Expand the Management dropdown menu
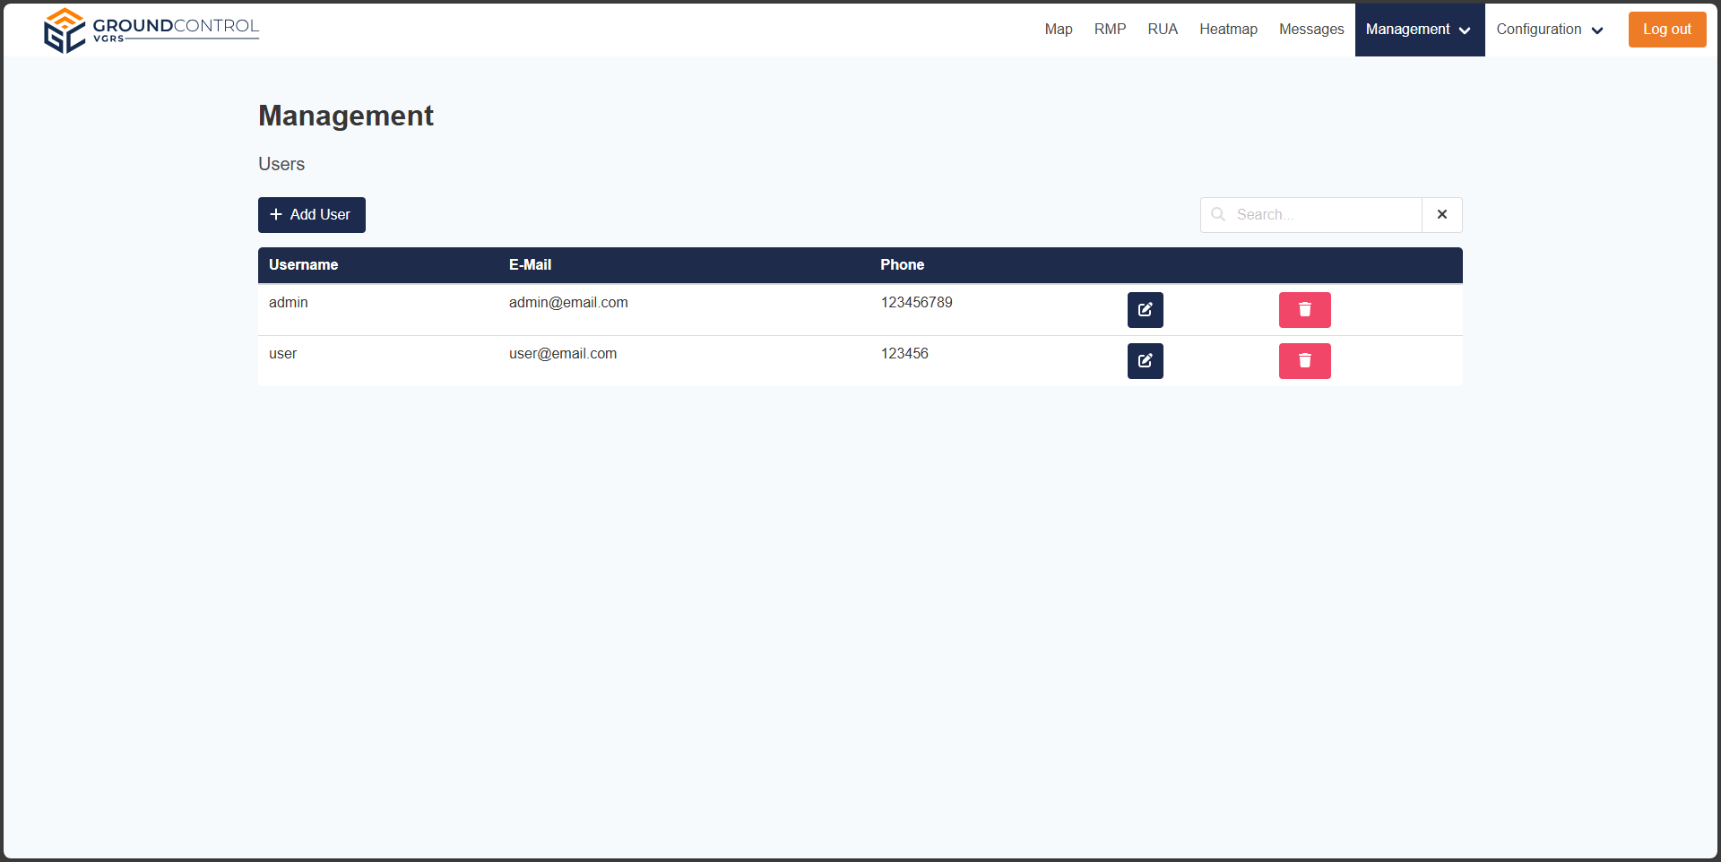 tap(1419, 30)
